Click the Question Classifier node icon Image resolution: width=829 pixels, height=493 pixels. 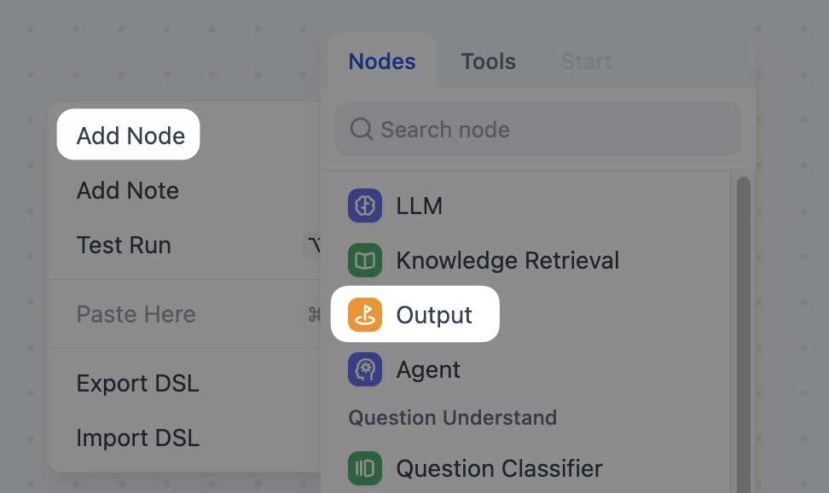pos(365,468)
